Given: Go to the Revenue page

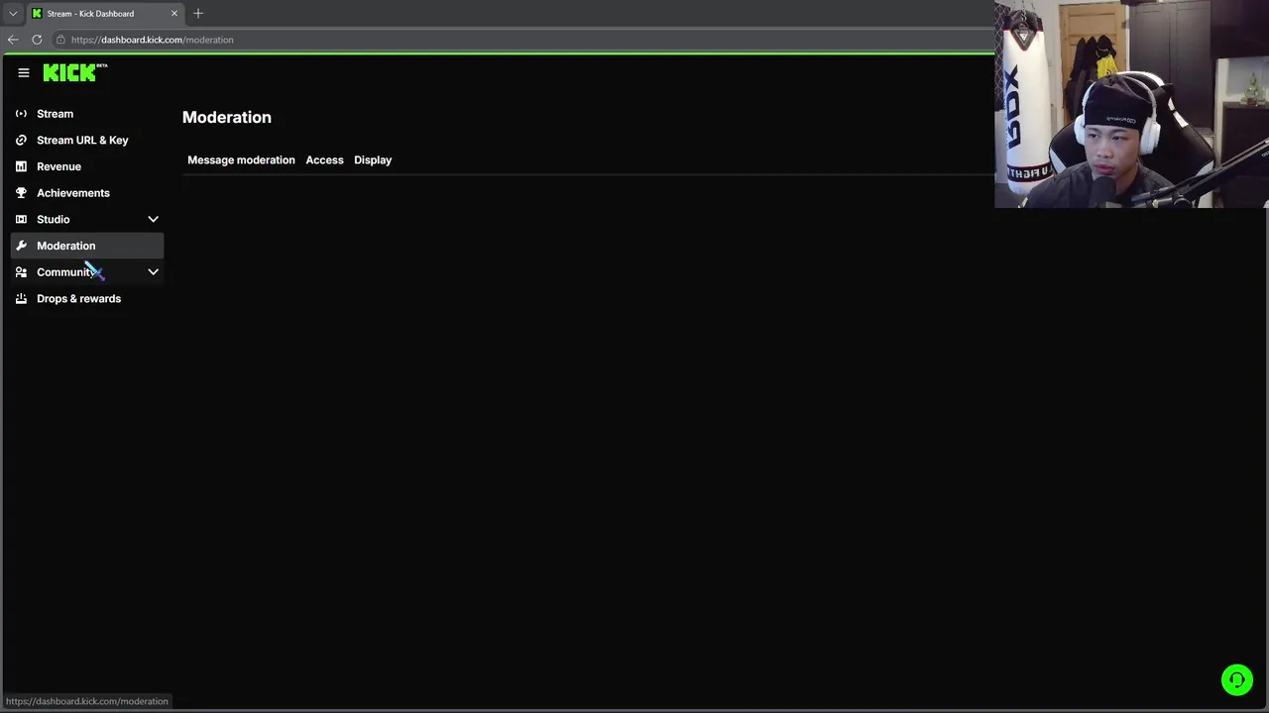Looking at the screenshot, I should click(87, 166).
